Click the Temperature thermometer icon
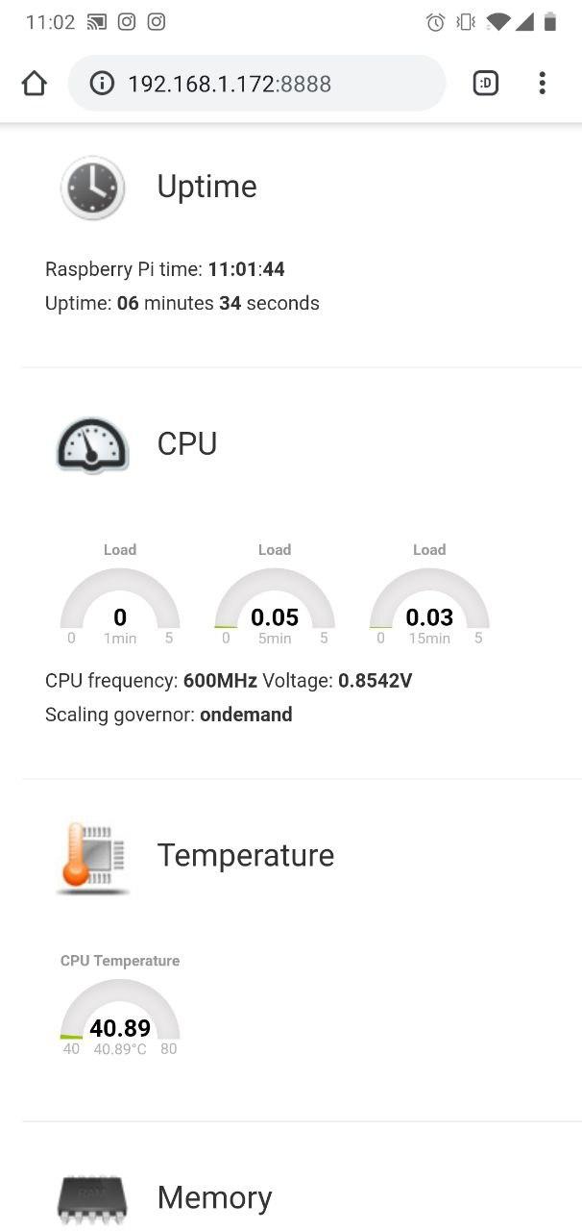Viewport: 582px width, 1231px height. tap(92, 856)
